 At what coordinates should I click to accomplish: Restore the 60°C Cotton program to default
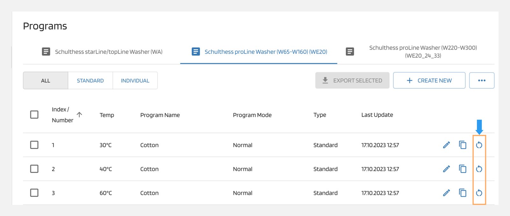(x=479, y=193)
